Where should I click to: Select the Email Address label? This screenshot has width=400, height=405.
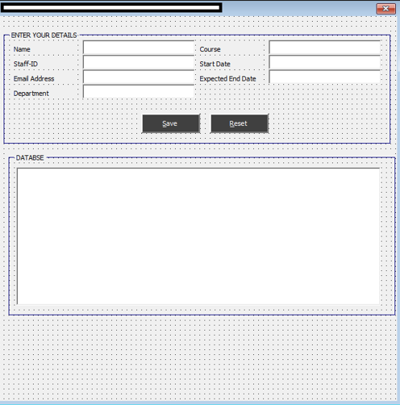[34, 79]
